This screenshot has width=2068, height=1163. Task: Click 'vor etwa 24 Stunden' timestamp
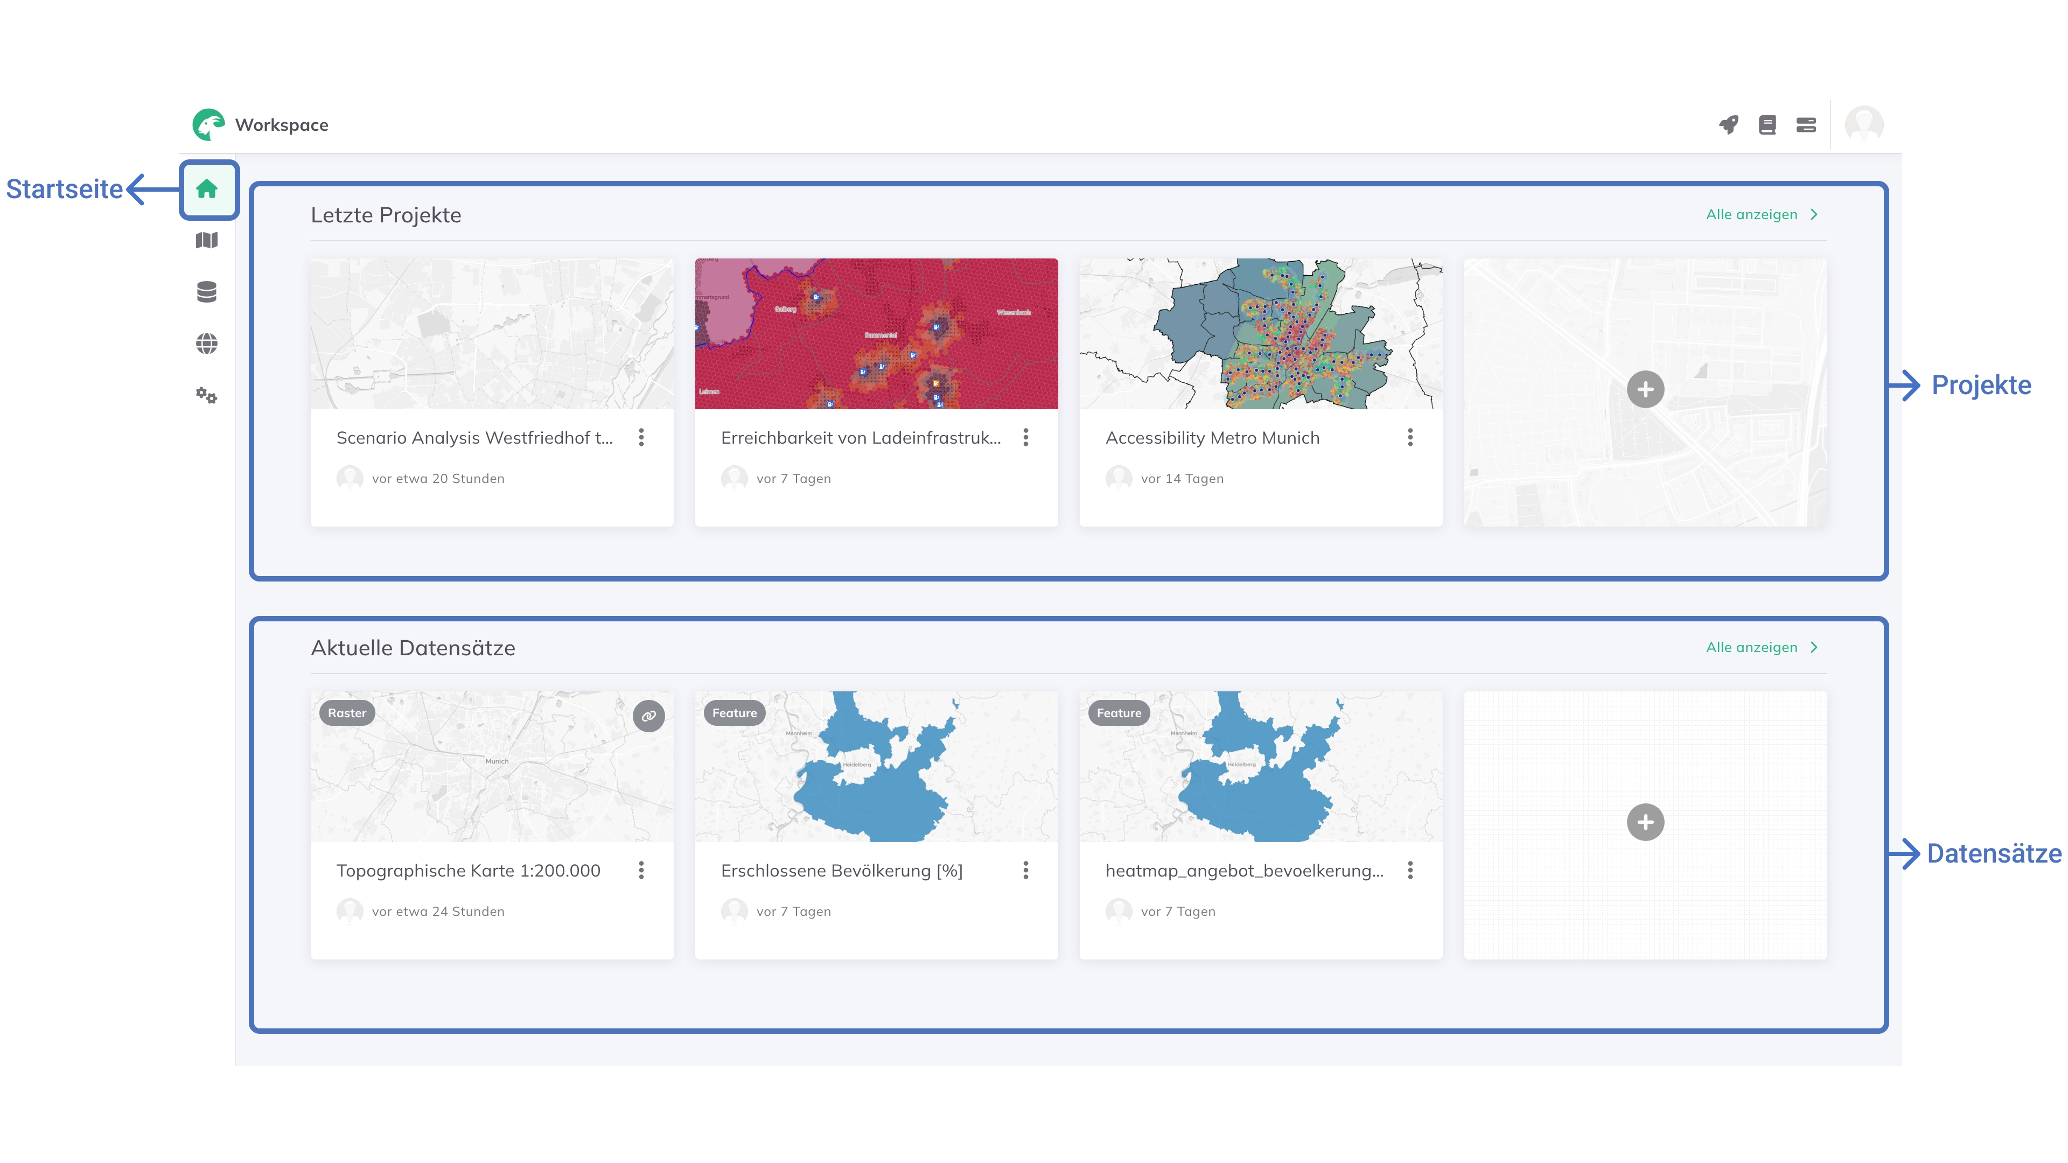point(438,911)
